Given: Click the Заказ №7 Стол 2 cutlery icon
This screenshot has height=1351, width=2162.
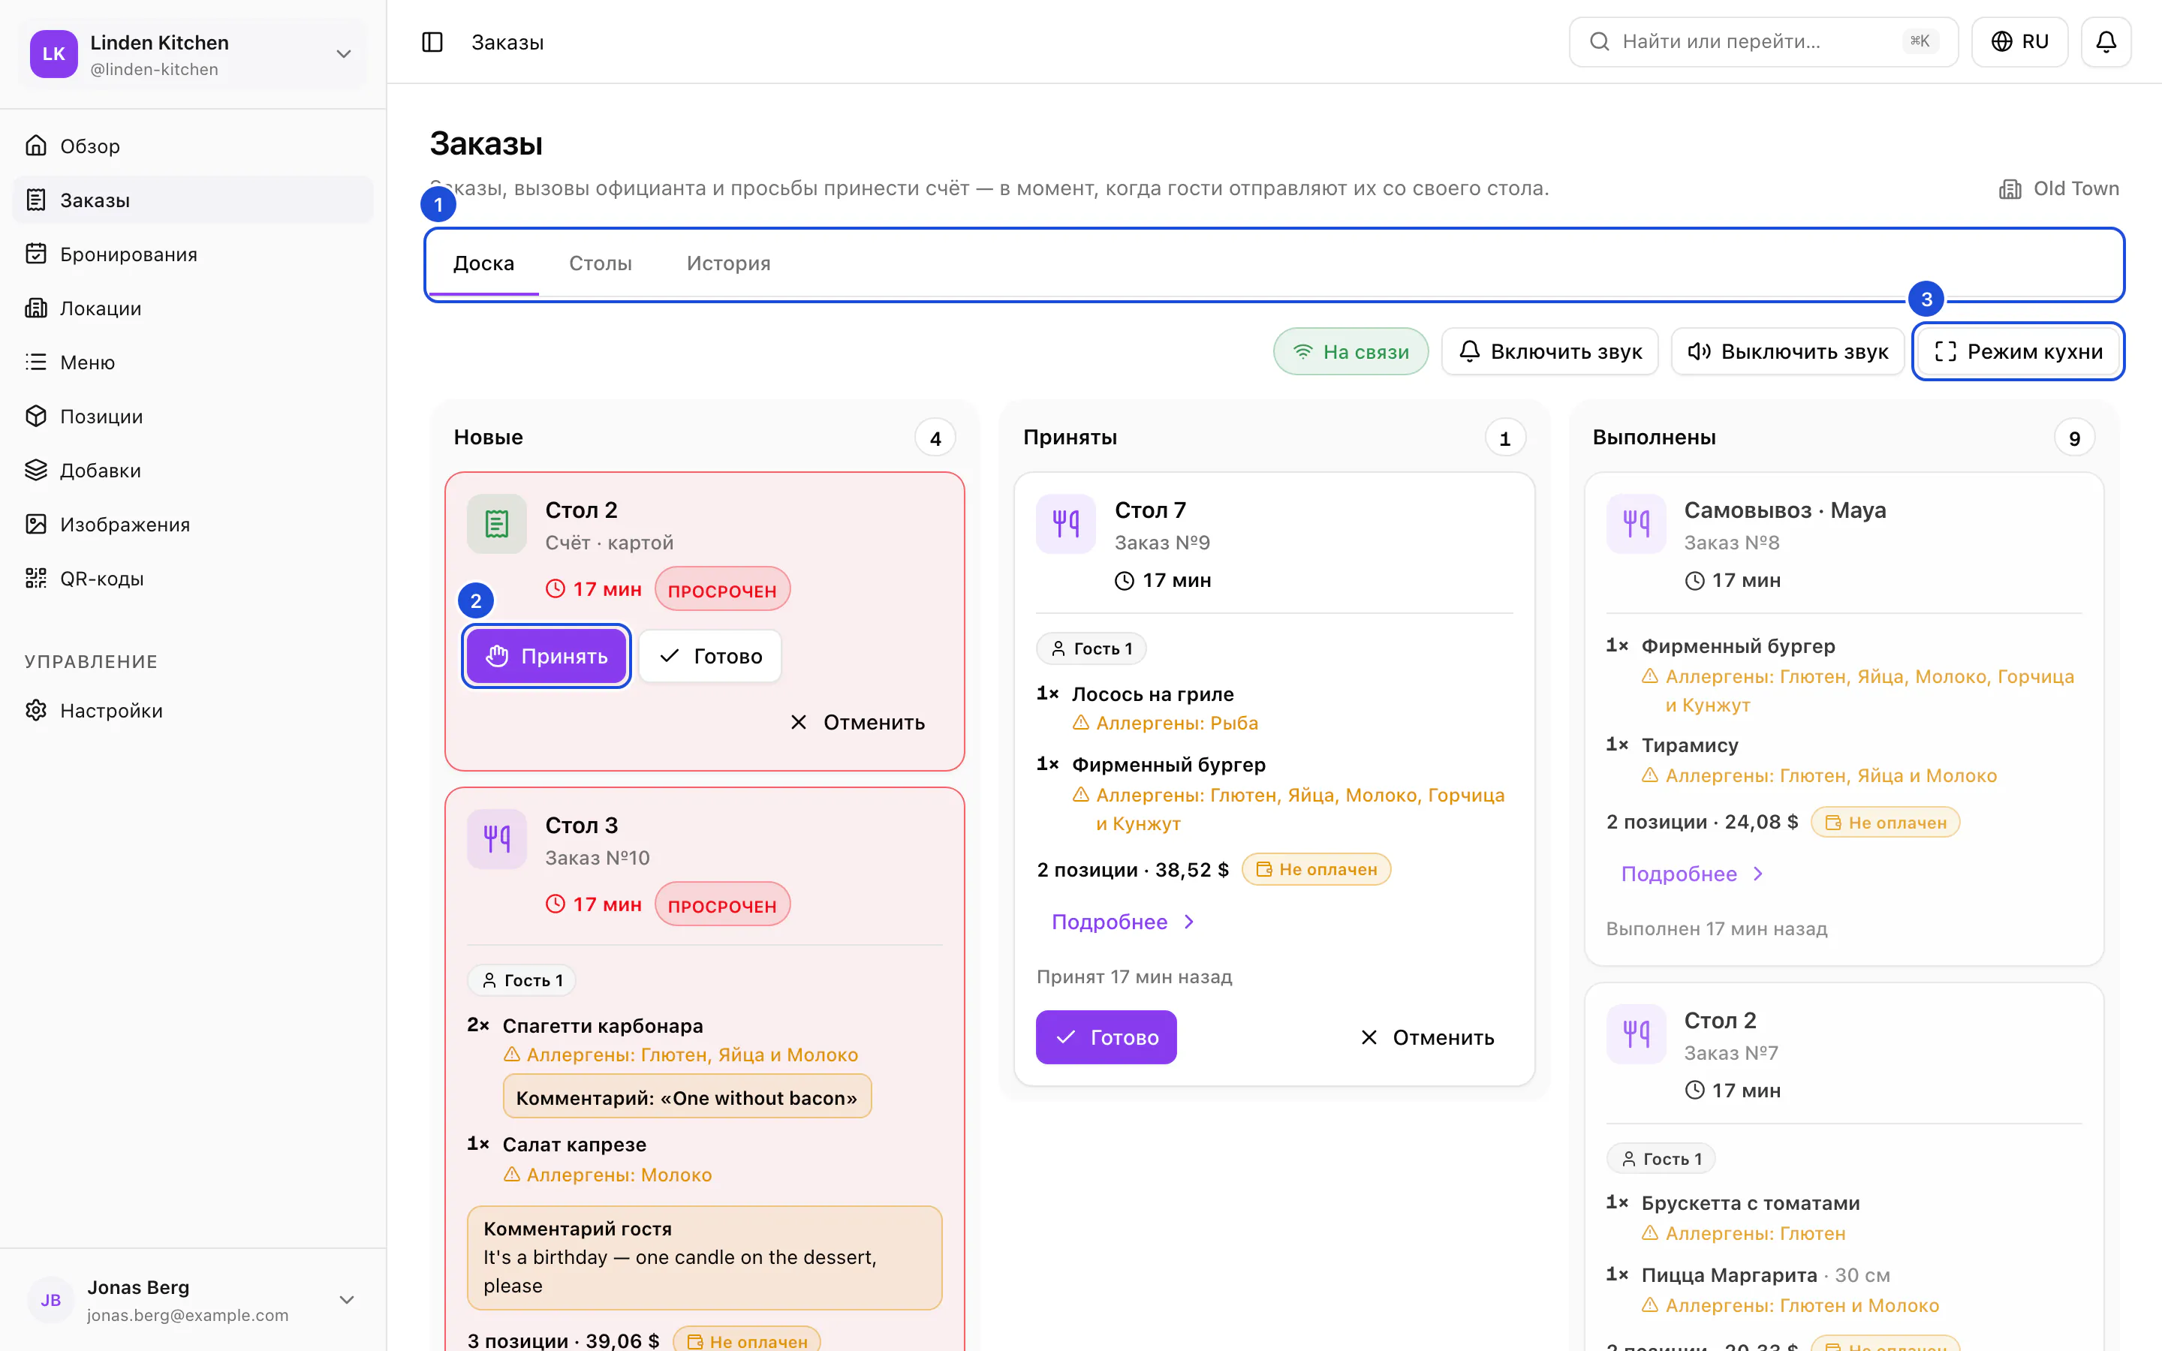Looking at the screenshot, I should point(1636,1034).
